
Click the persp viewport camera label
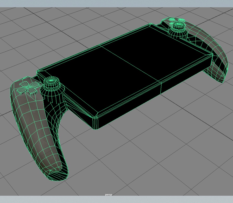(x=109, y=195)
